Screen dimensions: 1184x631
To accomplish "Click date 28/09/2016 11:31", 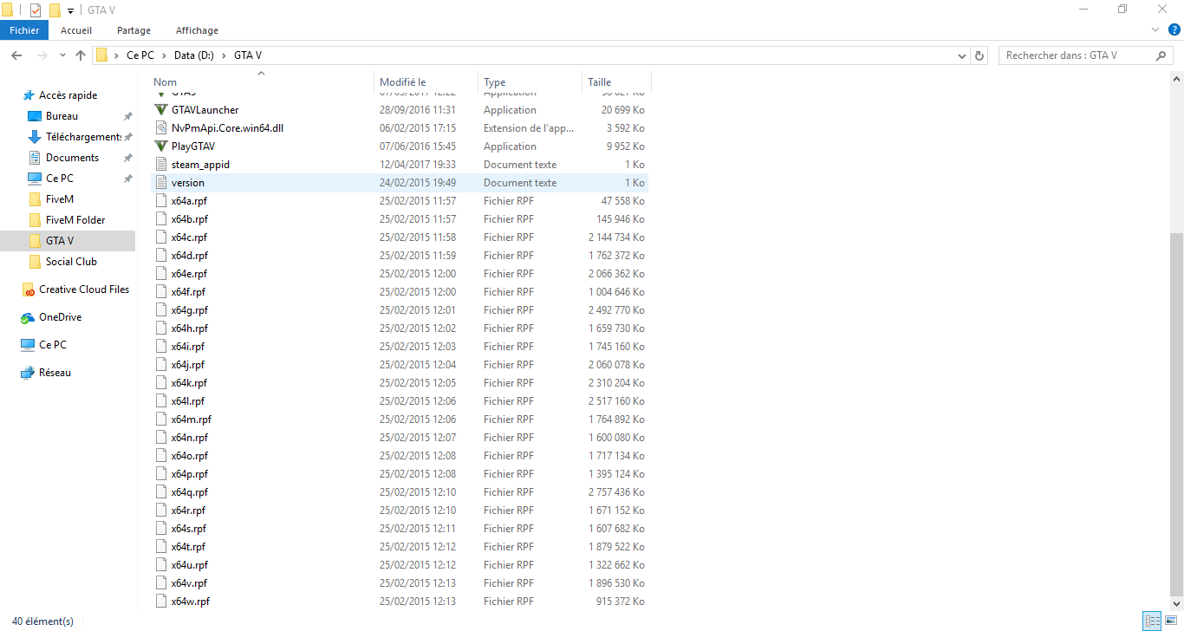I will 418,110.
